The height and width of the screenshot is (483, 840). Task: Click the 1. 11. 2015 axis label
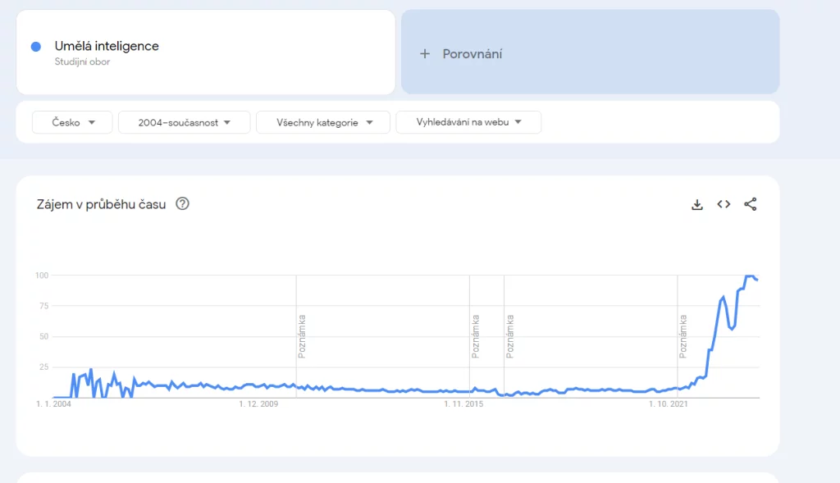click(463, 403)
